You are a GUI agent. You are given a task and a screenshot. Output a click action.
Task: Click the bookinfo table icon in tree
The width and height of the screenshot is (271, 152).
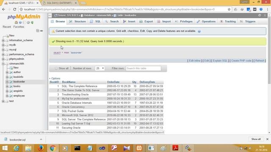tap(11, 77)
